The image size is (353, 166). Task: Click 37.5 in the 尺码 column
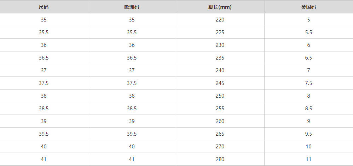(44, 83)
